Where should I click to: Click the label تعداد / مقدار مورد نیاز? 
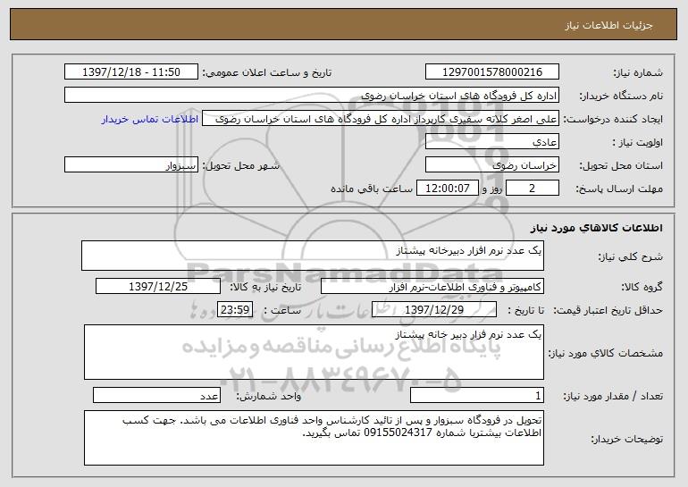613,396
